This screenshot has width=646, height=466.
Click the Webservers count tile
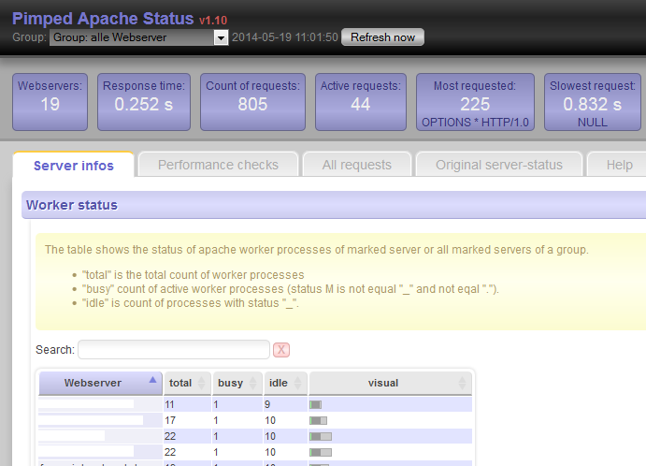point(50,102)
